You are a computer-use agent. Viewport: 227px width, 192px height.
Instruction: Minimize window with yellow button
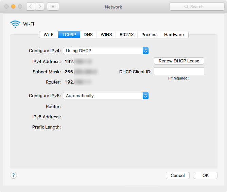click(13, 6)
